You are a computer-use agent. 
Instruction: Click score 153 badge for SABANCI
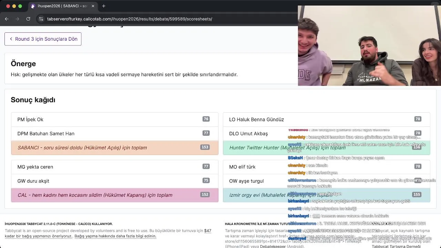point(205,147)
